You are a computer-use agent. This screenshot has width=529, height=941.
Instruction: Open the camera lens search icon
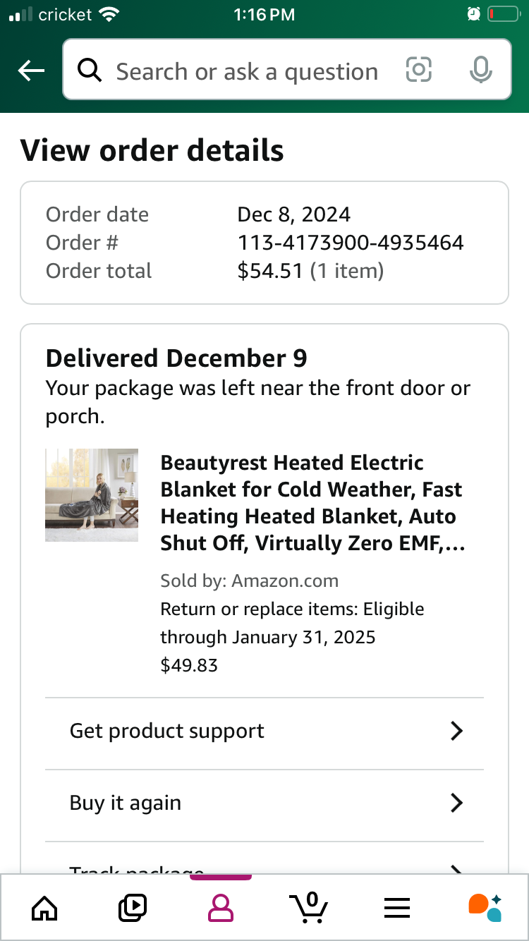tap(418, 70)
